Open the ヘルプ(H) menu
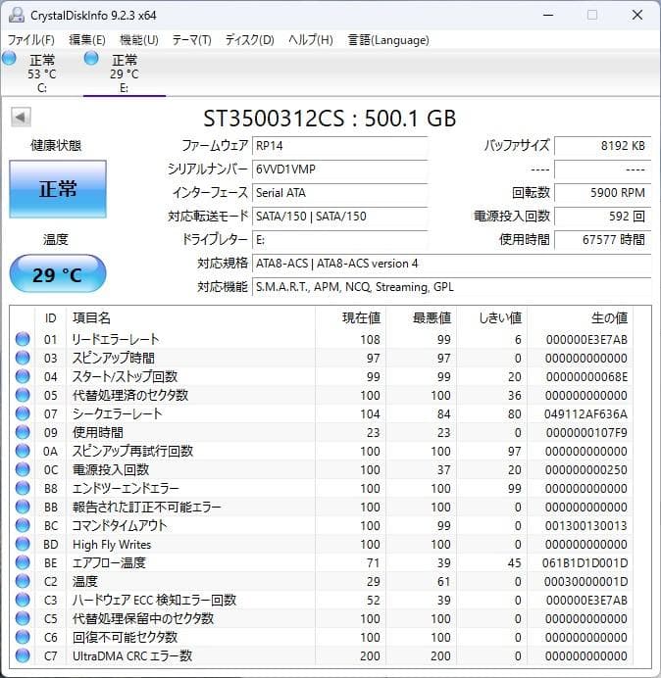Screen dimensions: 661x678 pyautogui.click(x=311, y=40)
